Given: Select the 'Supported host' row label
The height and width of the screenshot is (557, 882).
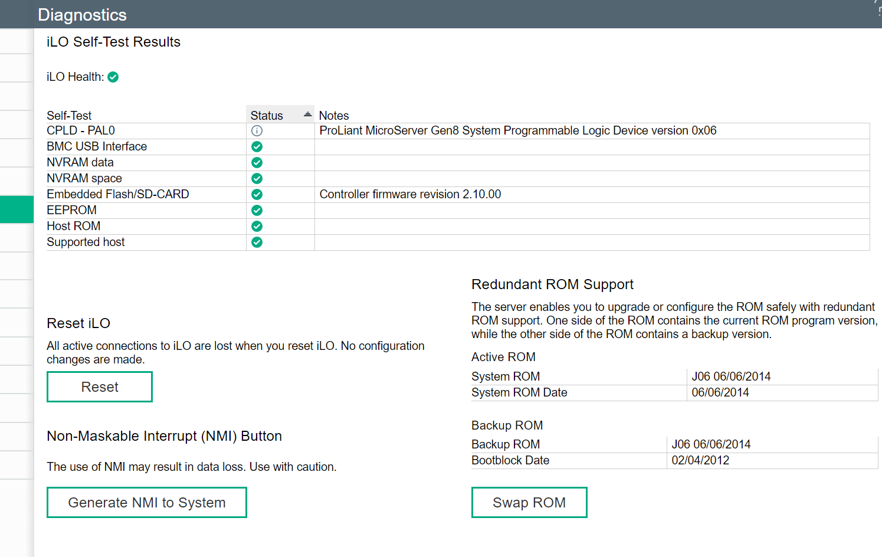Looking at the screenshot, I should pyautogui.click(x=86, y=242).
